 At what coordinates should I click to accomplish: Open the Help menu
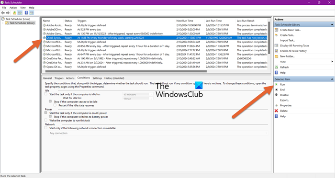click(x=32, y=8)
